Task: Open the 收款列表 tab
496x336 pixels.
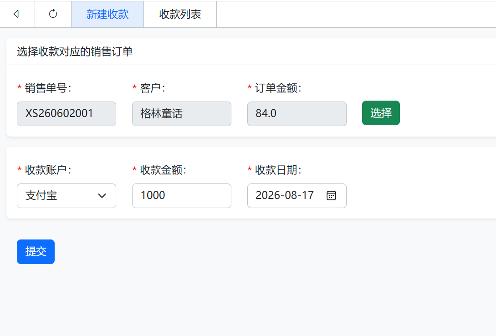Action: point(180,14)
